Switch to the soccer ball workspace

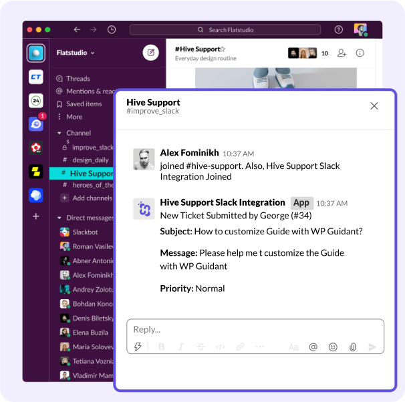coord(36,148)
